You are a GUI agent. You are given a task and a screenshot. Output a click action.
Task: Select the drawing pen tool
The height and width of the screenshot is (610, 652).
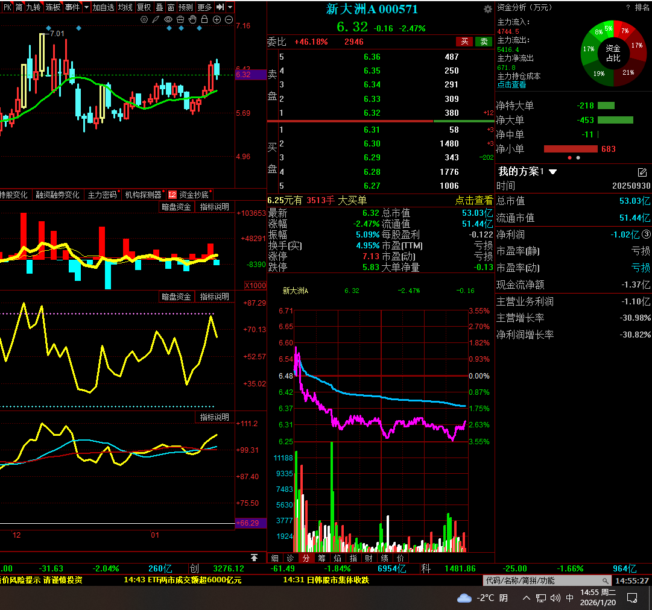click(156, 19)
